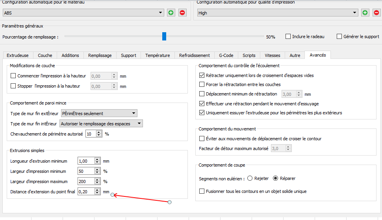Click the Distance d'extension du point final field
Viewport: 382px width, 220px height.
coord(86,192)
